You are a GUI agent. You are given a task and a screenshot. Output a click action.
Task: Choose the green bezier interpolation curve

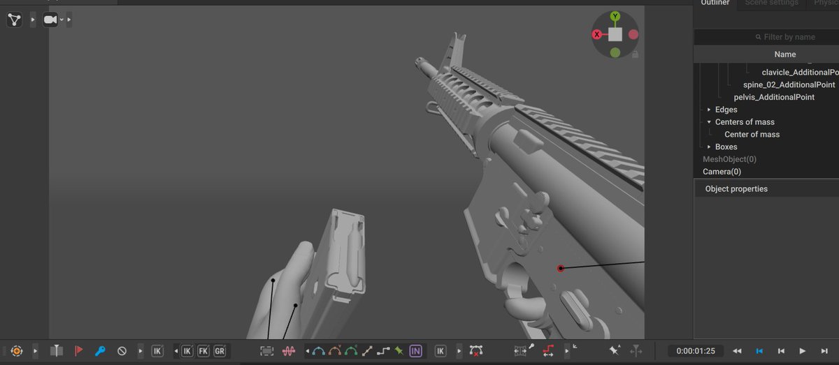tap(351, 351)
